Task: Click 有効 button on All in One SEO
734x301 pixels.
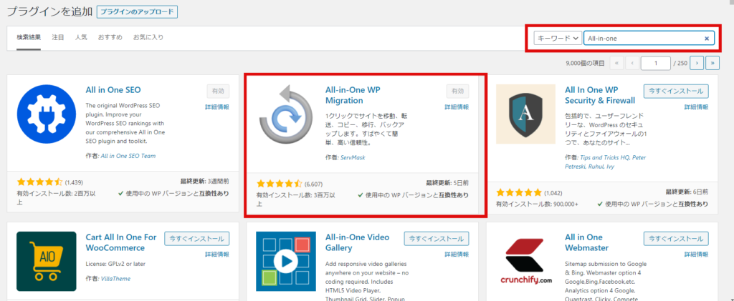Action: coord(218,91)
